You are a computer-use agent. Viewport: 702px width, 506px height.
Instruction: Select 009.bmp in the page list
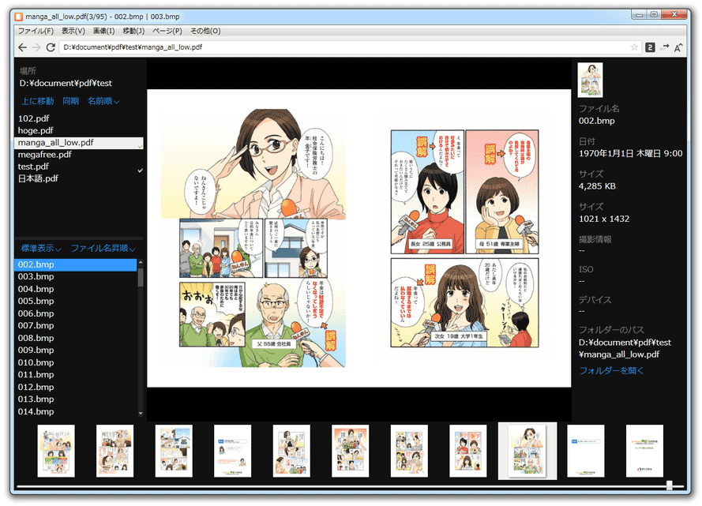click(76, 350)
